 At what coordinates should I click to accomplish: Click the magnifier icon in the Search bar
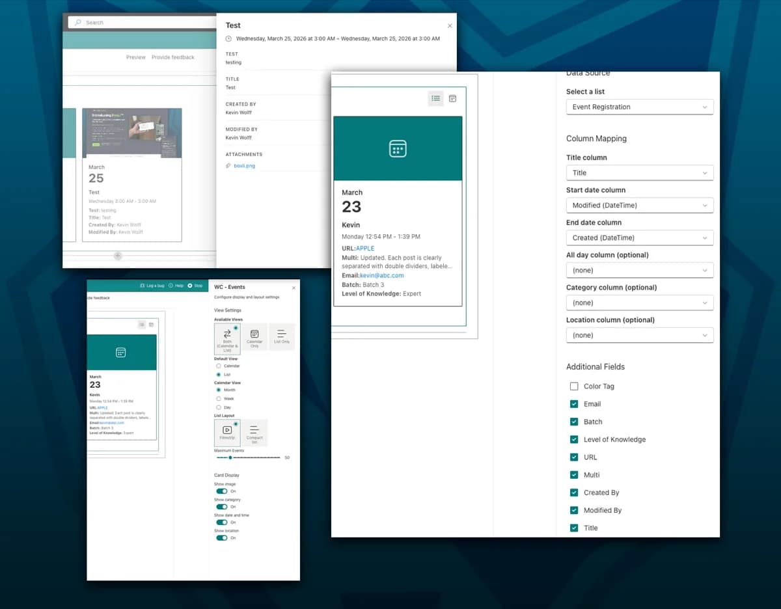tap(78, 23)
